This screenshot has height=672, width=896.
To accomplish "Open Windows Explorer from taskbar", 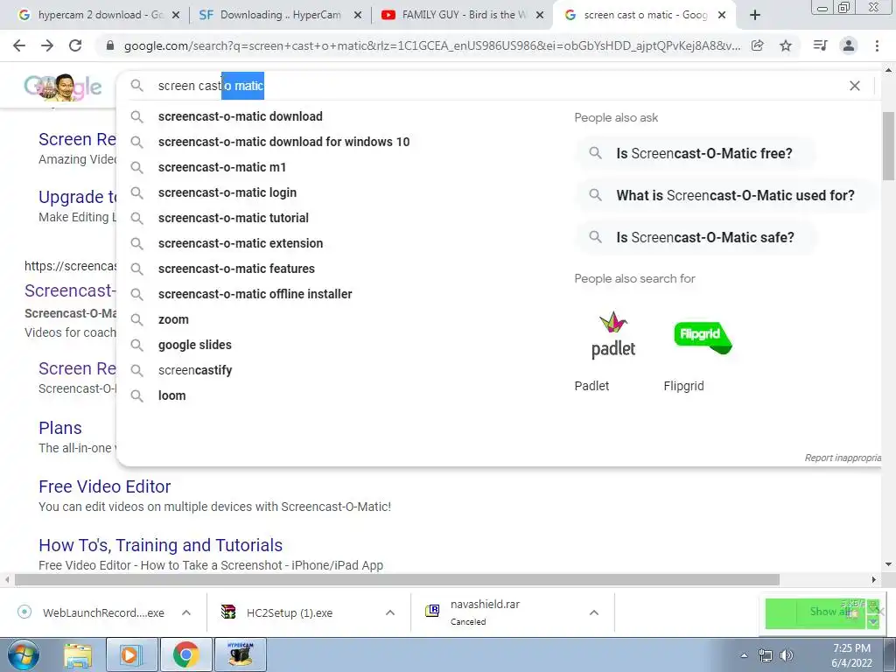I will click(78, 654).
